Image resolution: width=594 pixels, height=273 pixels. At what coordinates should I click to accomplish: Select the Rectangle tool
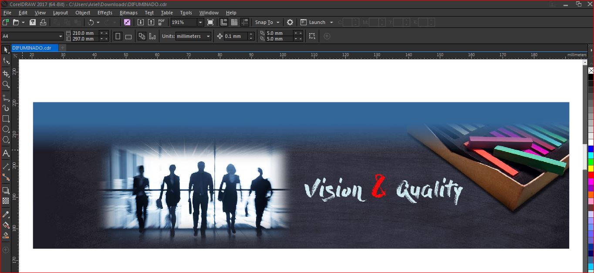(x=6, y=118)
